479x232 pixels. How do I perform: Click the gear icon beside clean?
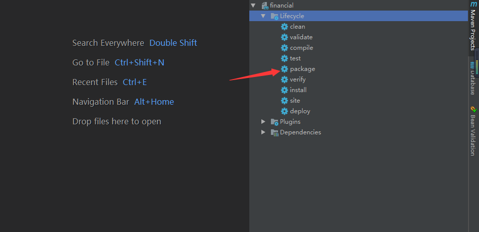[284, 27]
